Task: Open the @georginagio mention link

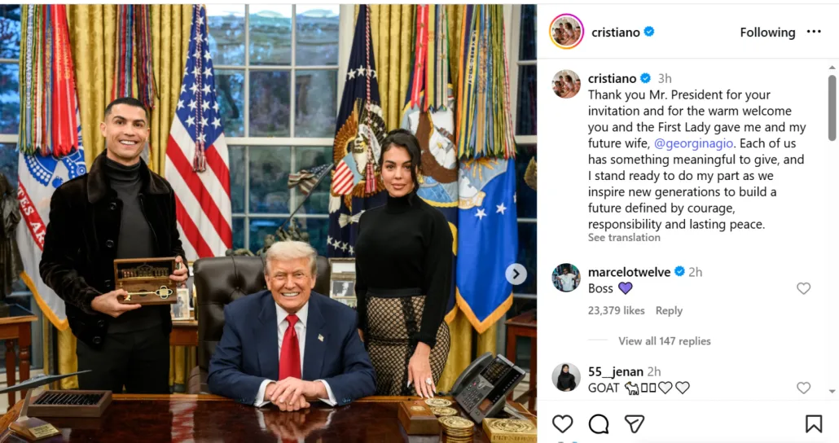Action: (x=695, y=143)
